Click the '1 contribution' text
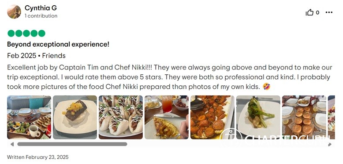This screenshot has height=164, width=343. (41, 16)
